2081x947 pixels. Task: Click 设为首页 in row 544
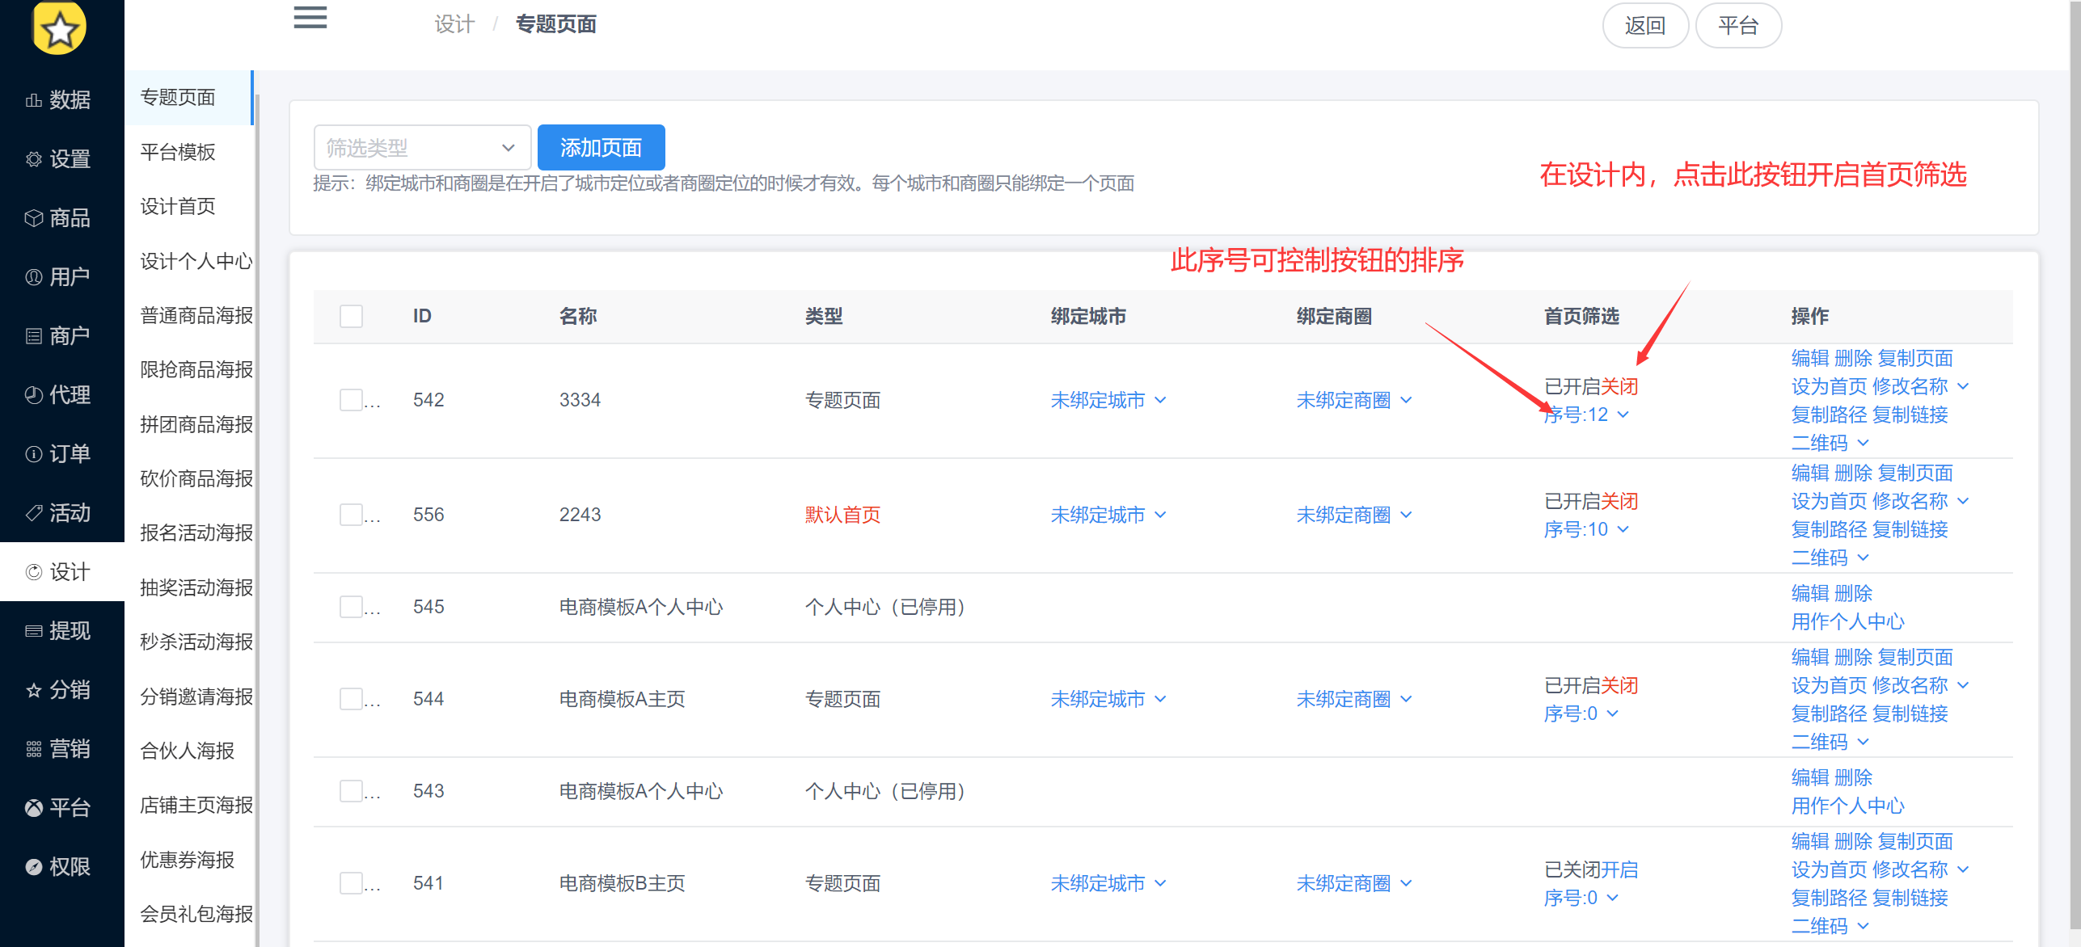pyautogui.click(x=1829, y=685)
